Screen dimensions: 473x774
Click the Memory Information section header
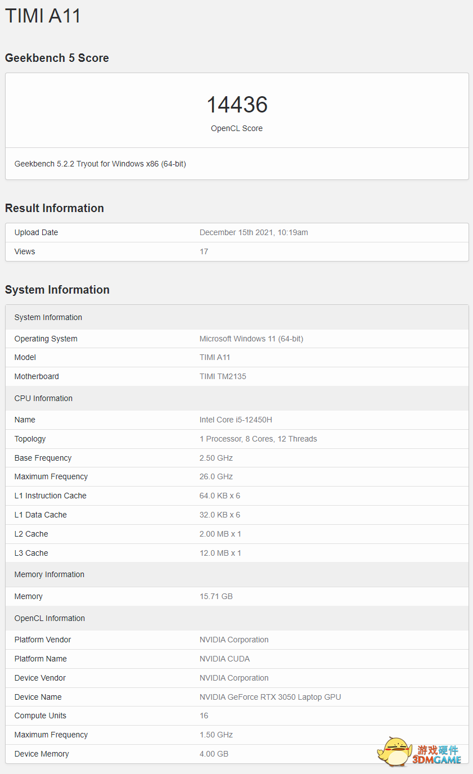49,574
